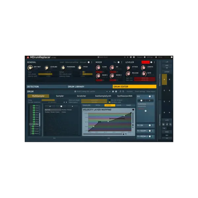Turn the Dry/Wet knob
The width and height of the screenshot is (198, 198).
coord(30,68)
